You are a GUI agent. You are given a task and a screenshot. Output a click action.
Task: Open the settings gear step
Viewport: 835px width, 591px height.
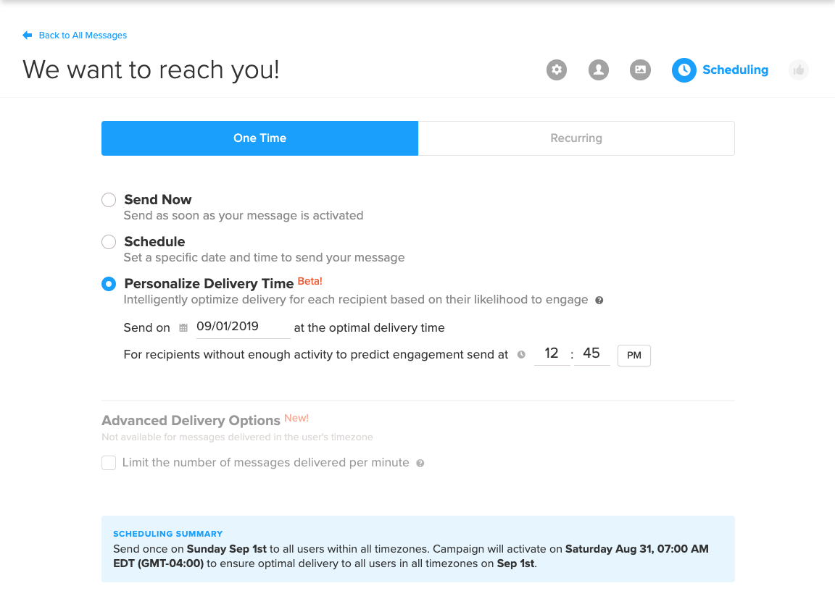[x=557, y=70]
